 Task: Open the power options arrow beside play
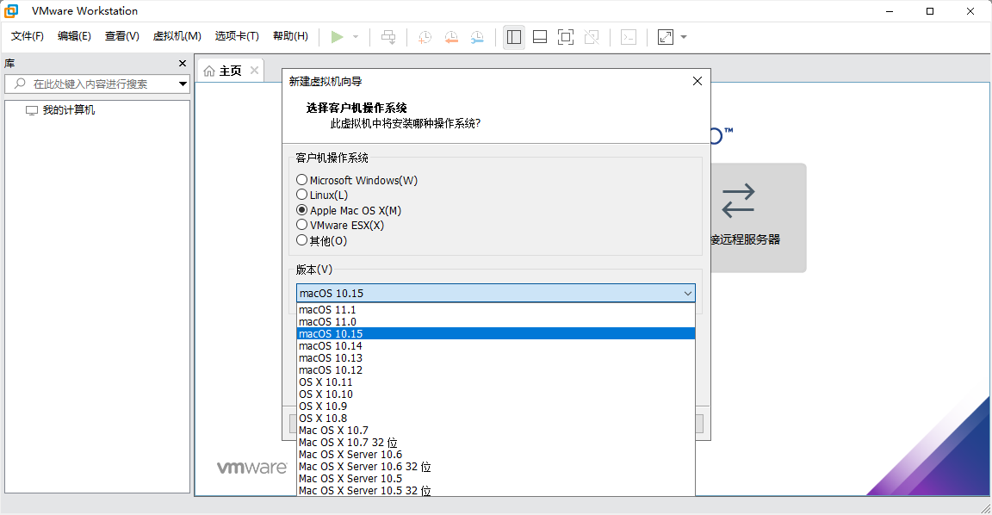(356, 37)
